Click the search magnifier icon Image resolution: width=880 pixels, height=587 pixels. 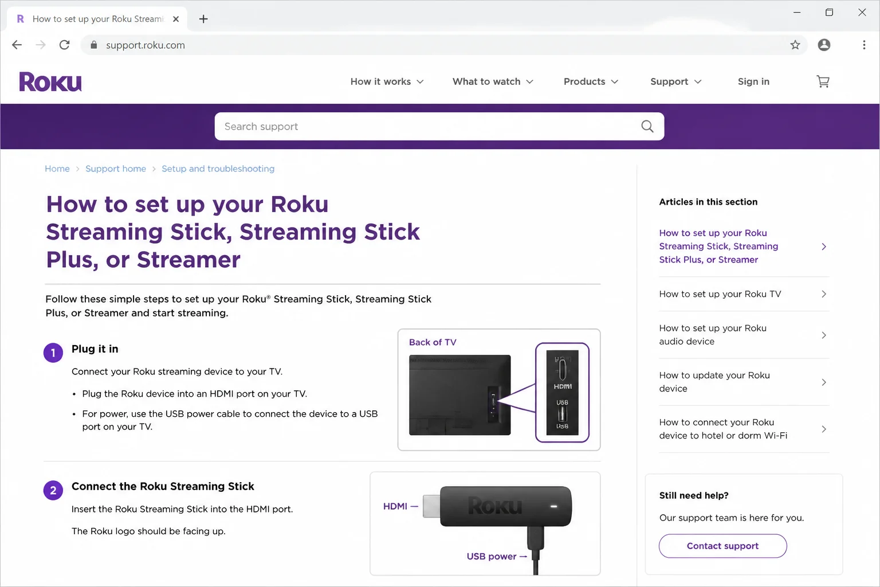coord(647,126)
